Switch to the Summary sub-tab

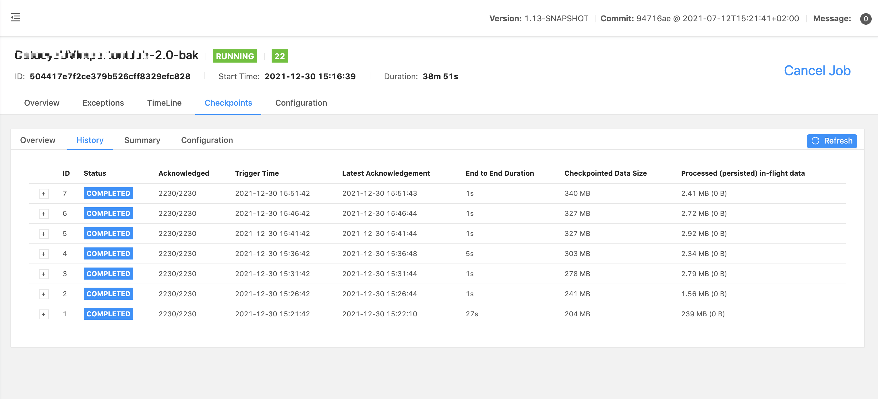pos(142,140)
